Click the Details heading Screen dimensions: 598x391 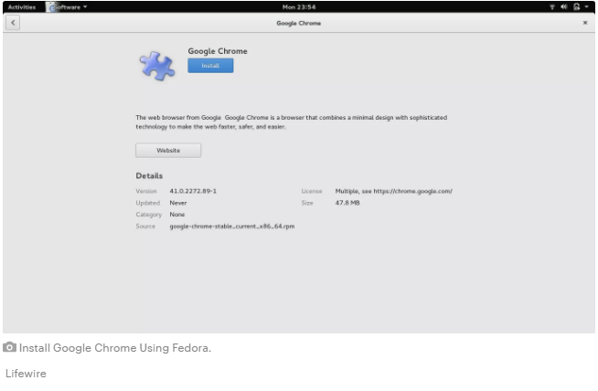click(149, 175)
